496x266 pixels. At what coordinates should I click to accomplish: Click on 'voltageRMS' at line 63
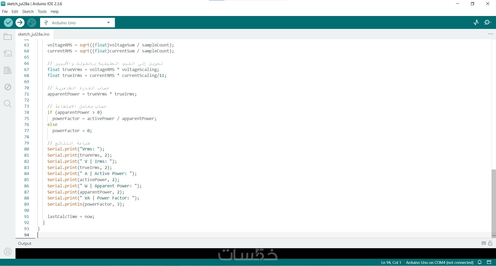[60, 45]
